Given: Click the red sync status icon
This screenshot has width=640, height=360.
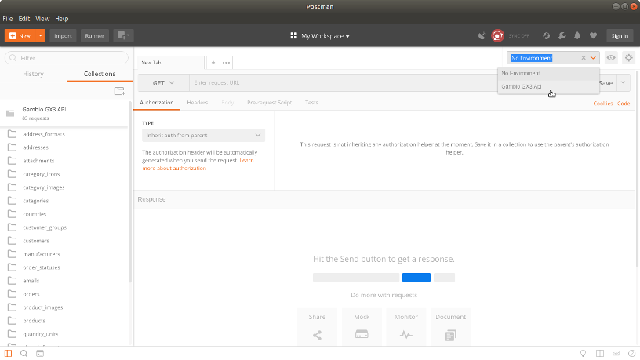Looking at the screenshot, I should click(497, 35).
